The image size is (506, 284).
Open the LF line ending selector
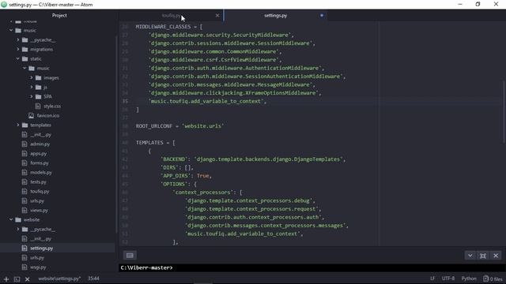point(432,278)
